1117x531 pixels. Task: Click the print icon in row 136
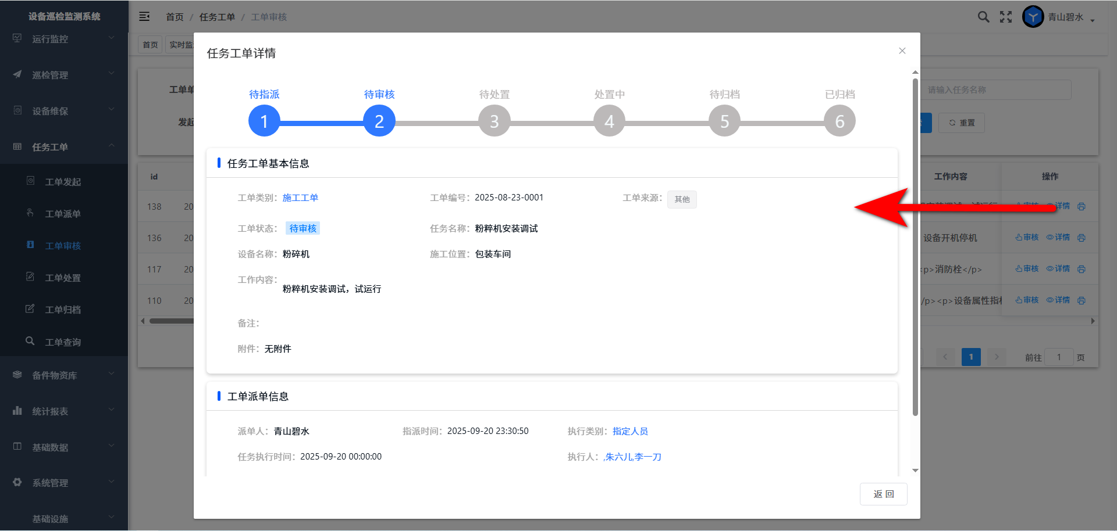click(x=1081, y=238)
